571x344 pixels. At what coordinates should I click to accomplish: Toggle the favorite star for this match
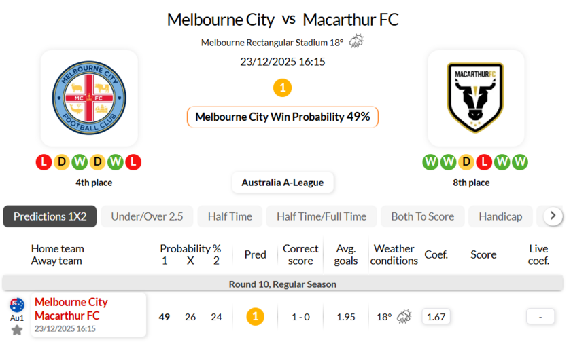tap(17, 330)
